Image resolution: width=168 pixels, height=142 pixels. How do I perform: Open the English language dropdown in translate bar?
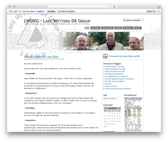pos(41,11)
